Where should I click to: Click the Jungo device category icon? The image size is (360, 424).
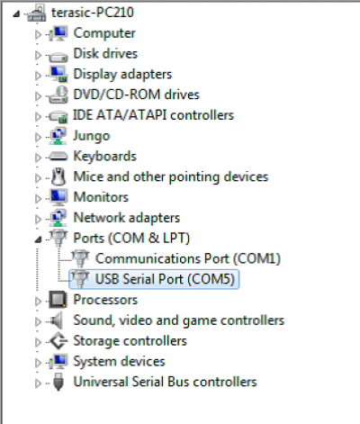(x=58, y=136)
